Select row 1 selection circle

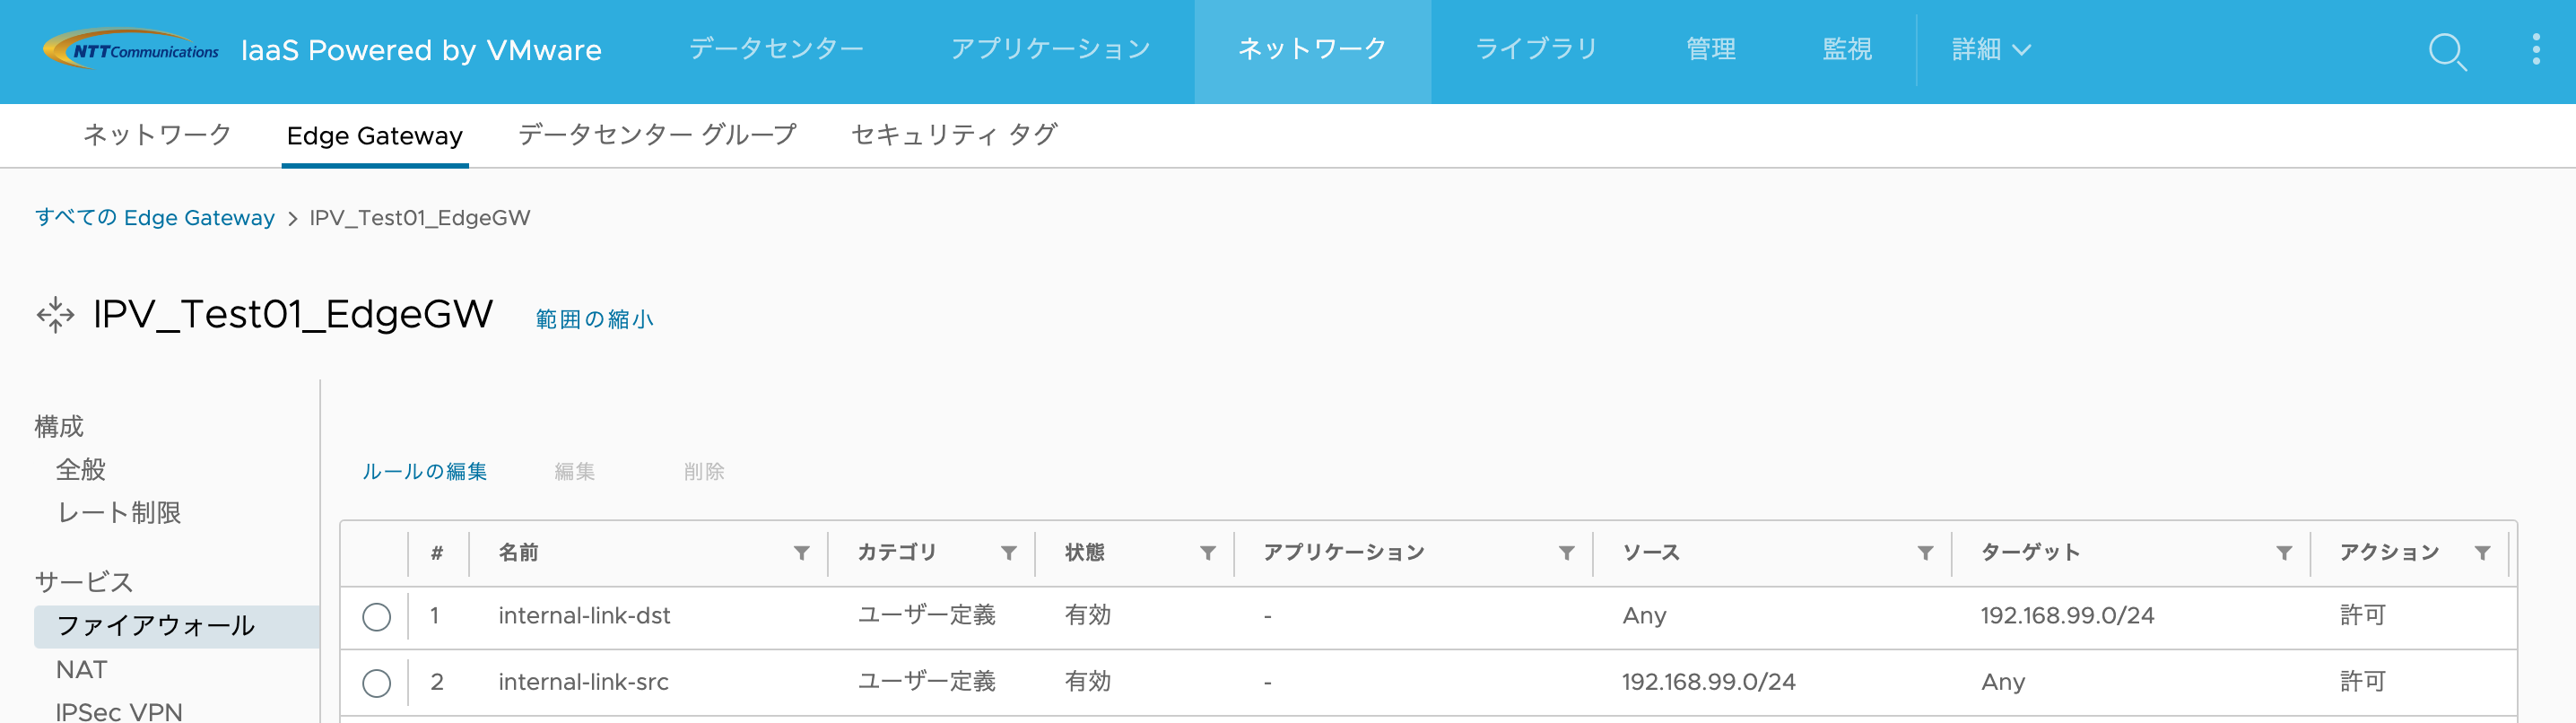click(x=377, y=616)
